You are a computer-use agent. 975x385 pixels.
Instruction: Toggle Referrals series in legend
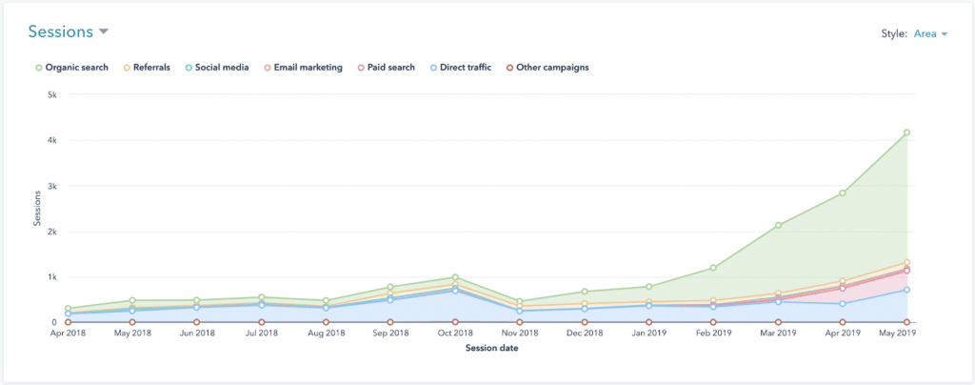click(147, 68)
